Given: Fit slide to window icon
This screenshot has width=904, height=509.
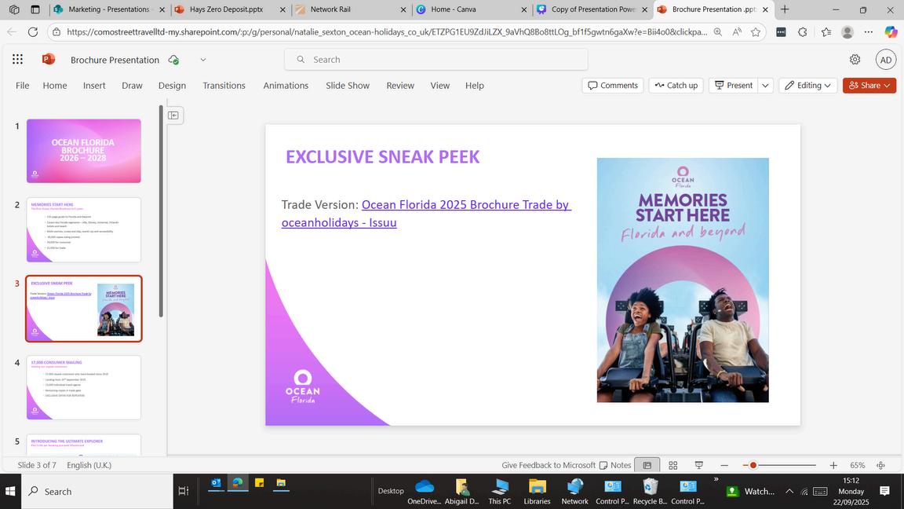Looking at the screenshot, I should 881,465.
